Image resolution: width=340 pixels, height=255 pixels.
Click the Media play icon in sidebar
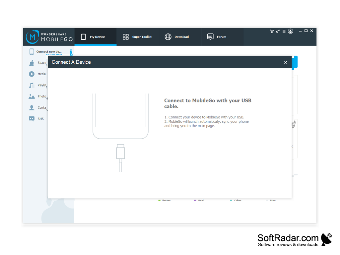[x=32, y=74]
